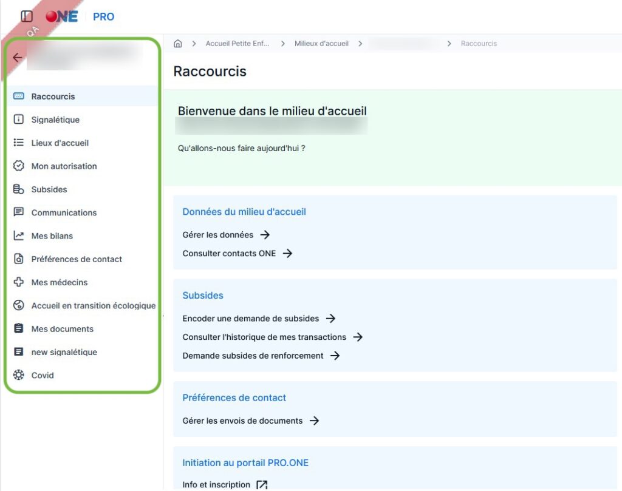The image size is (622, 491).
Task: Click the Mes bilans chart icon
Action: coord(19,235)
